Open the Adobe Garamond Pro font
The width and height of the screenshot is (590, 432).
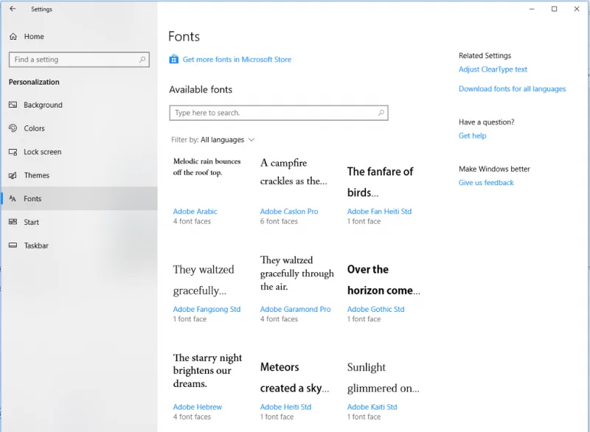coord(296,309)
